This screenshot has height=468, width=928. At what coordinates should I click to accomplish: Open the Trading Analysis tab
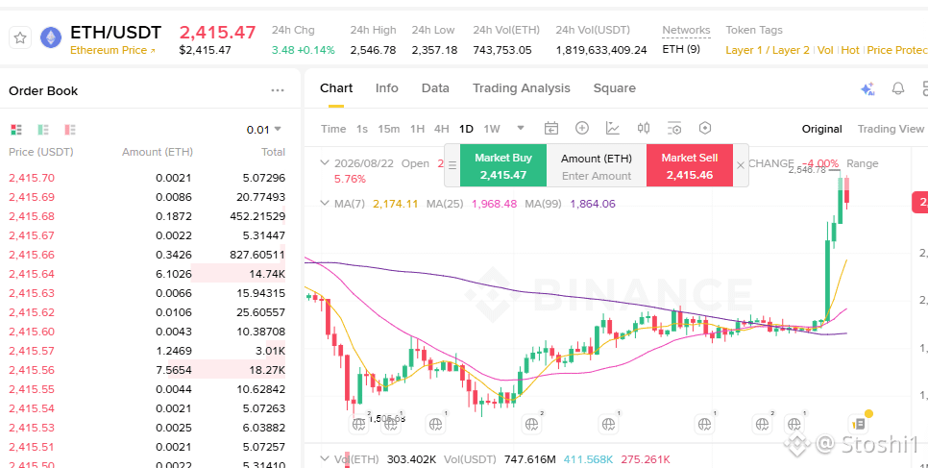(522, 88)
